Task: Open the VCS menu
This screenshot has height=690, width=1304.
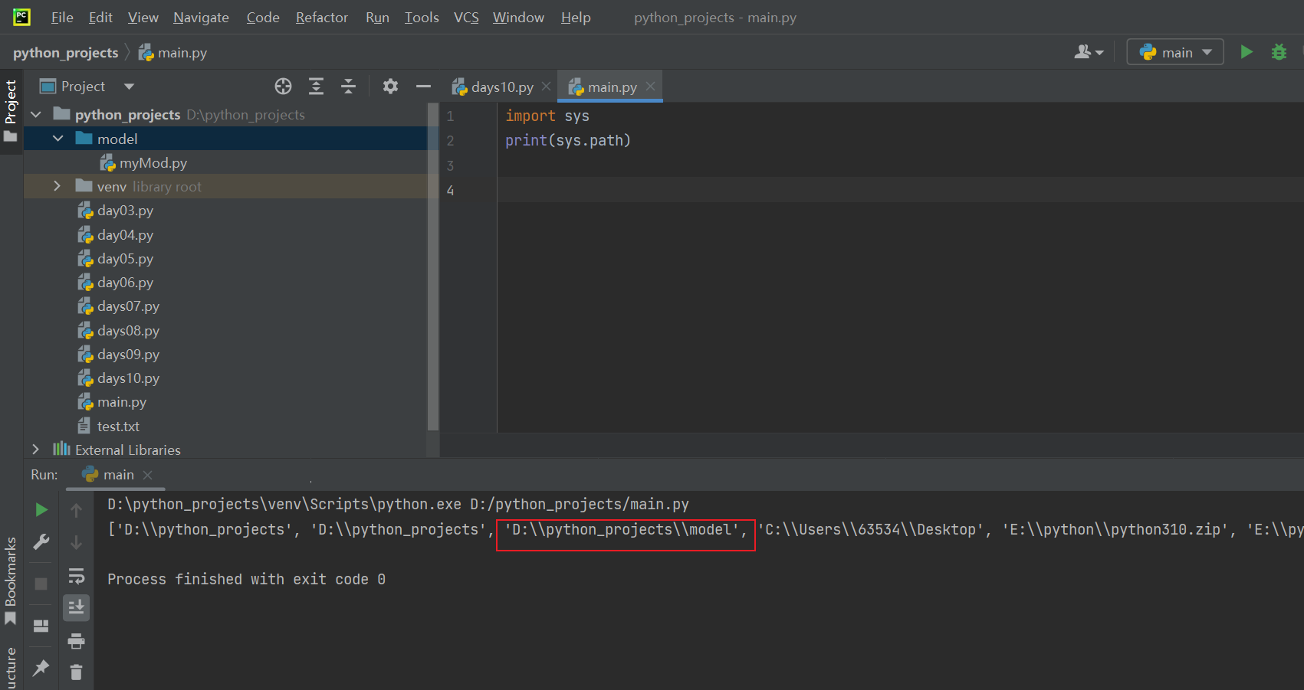Action: (x=466, y=17)
